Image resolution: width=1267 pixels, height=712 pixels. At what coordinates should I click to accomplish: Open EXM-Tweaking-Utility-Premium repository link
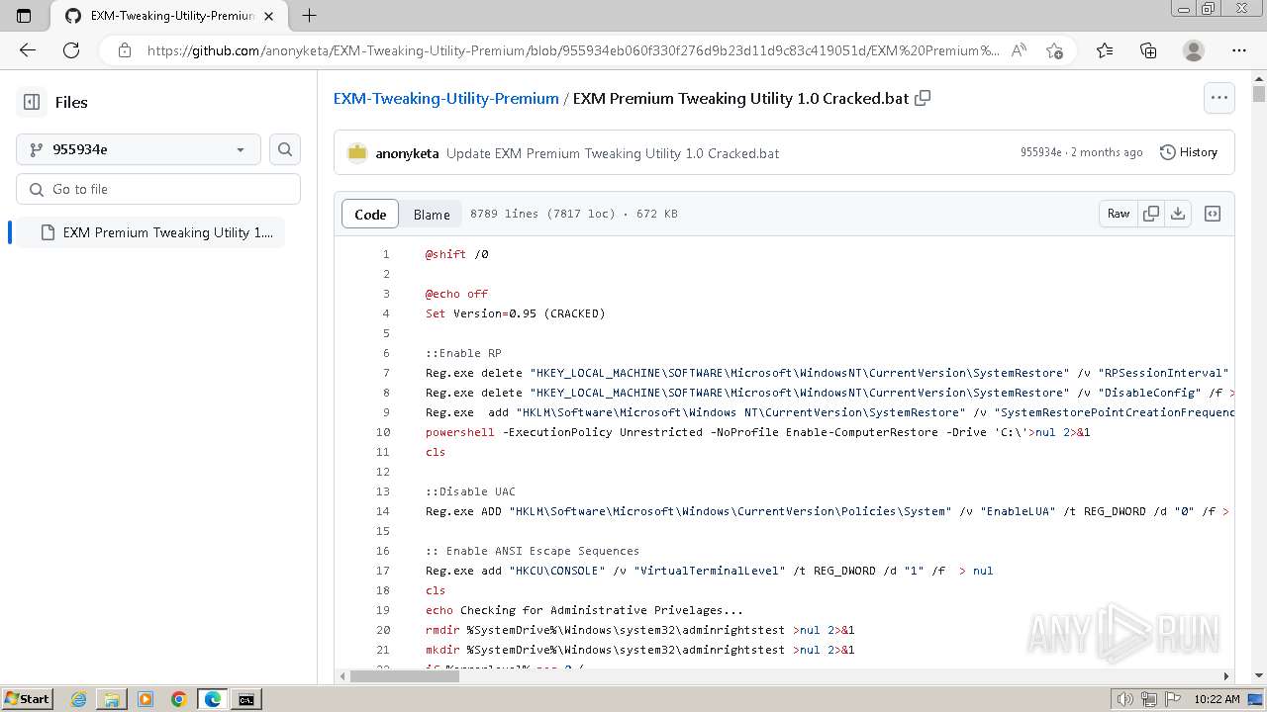446,98
